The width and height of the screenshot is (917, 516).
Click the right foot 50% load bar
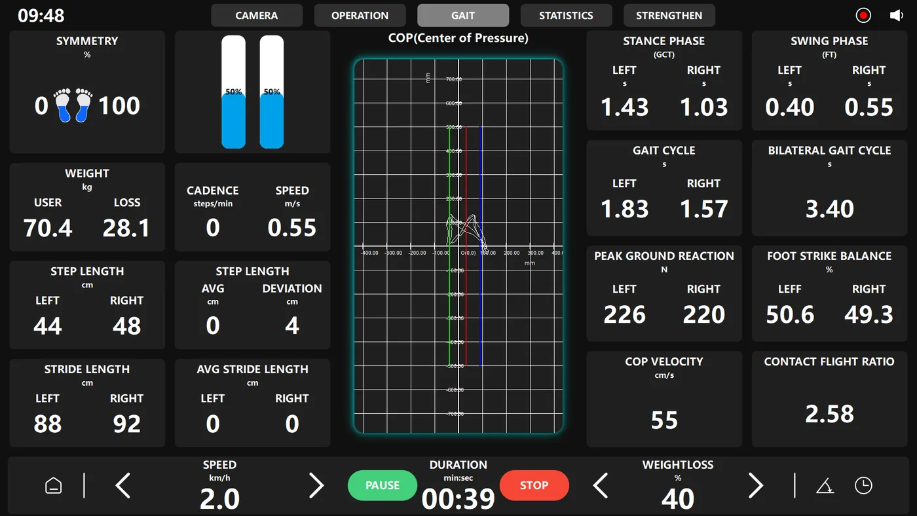[272, 92]
